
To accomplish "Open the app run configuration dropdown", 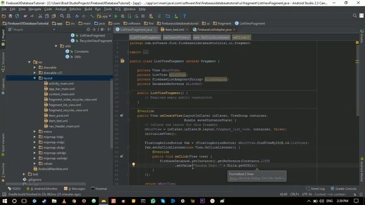I will coord(104,16).
